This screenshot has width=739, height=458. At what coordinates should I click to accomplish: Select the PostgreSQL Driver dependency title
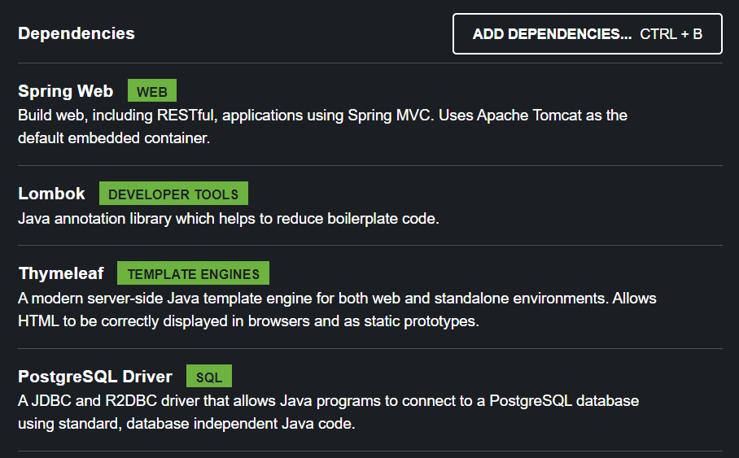click(x=95, y=377)
